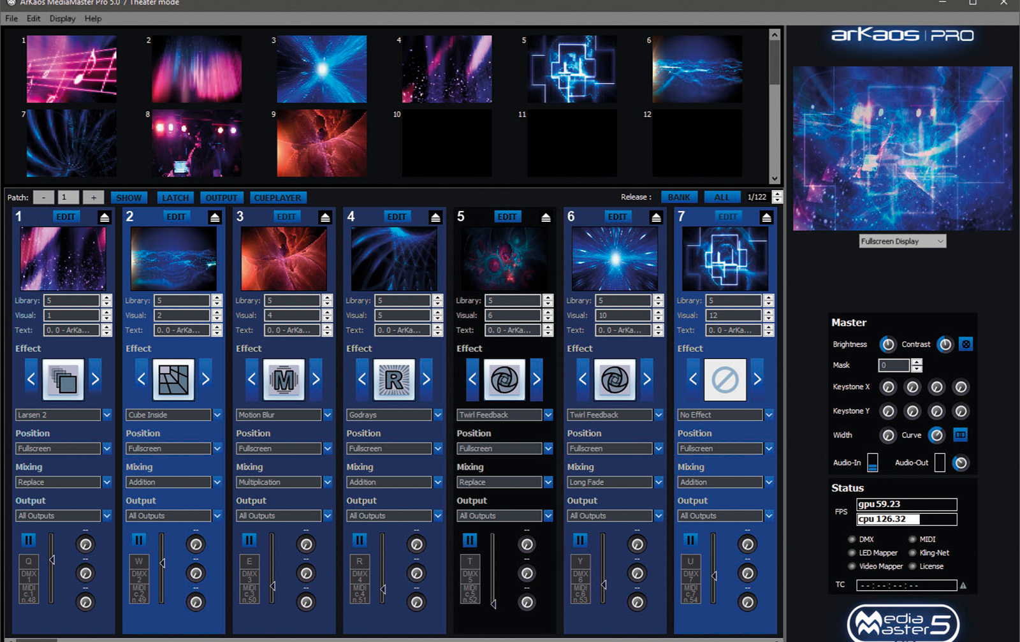Click the Release ALL button
Viewport: 1020px width, 642px height.
pos(722,197)
